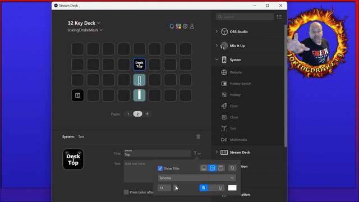Click the actions Search field
This screenshot has width=359, height=202.
tap(245, 17)
